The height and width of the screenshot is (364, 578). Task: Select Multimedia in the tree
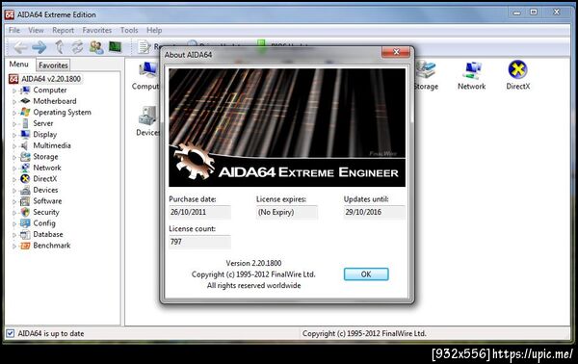[x=52, y=145]
